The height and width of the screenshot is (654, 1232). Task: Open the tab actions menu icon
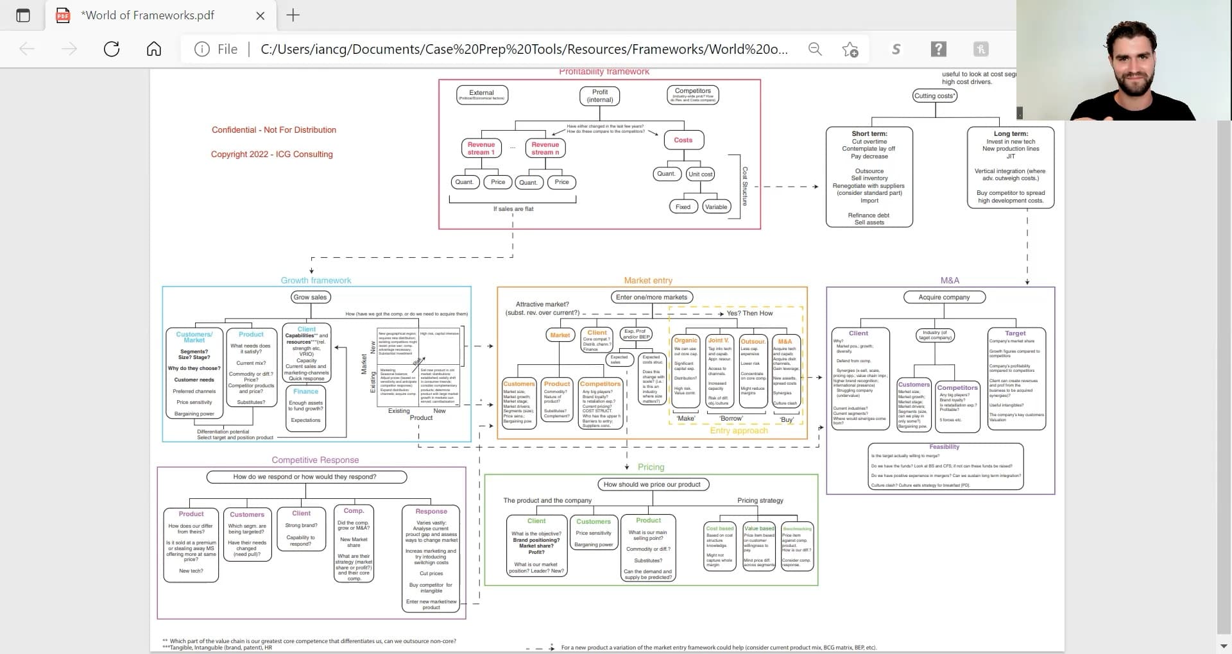coord(22,15)
